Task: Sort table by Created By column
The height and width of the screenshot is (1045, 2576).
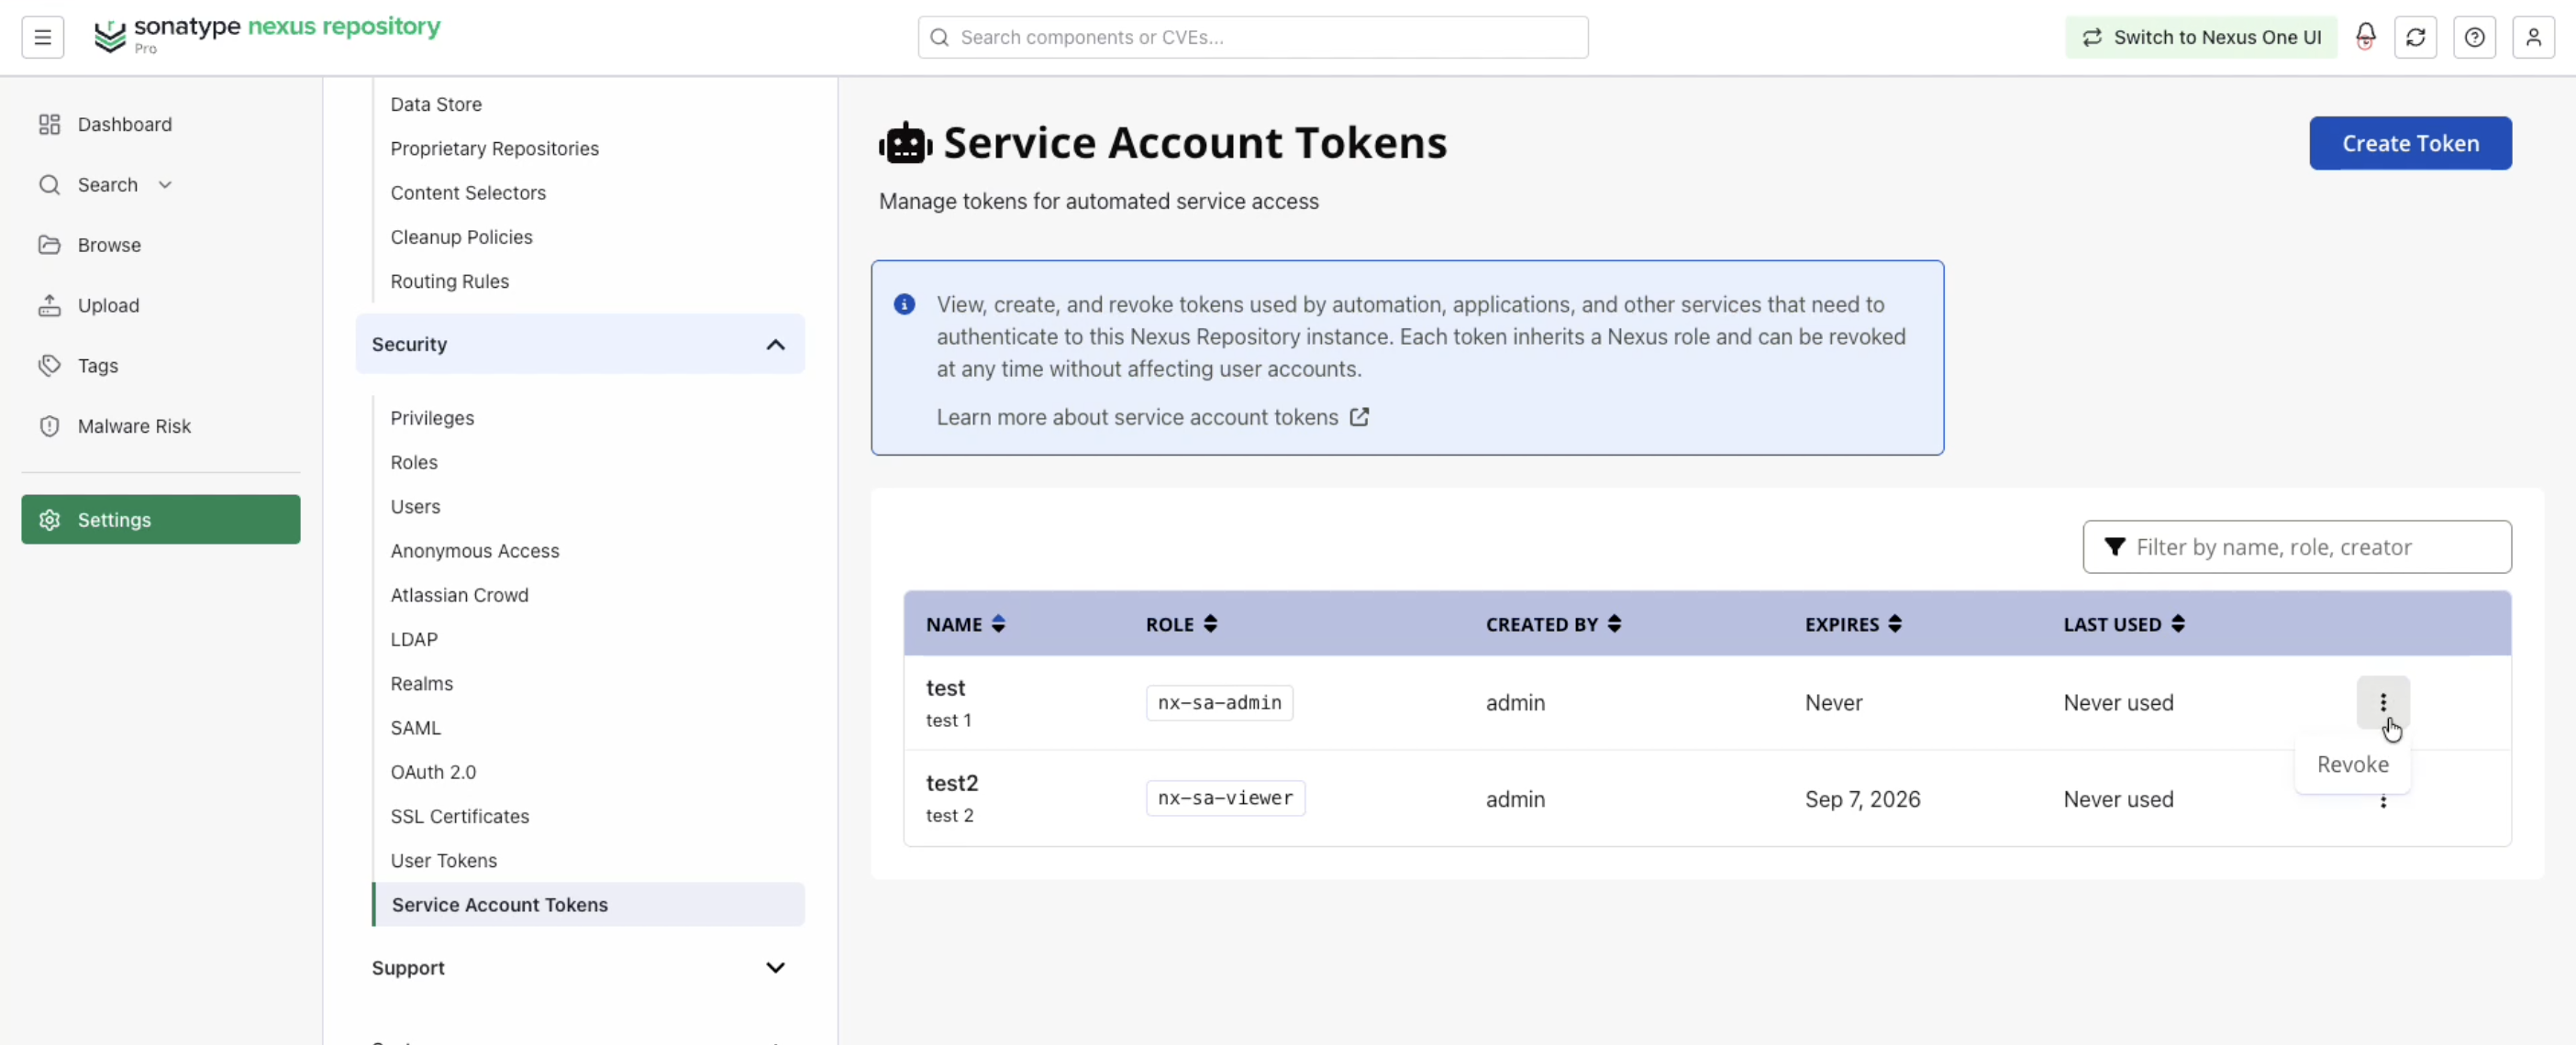Action: (1613, 623)
